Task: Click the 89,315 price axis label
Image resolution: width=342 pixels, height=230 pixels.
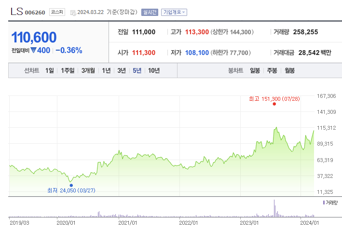Action: (x=325, y=144)
